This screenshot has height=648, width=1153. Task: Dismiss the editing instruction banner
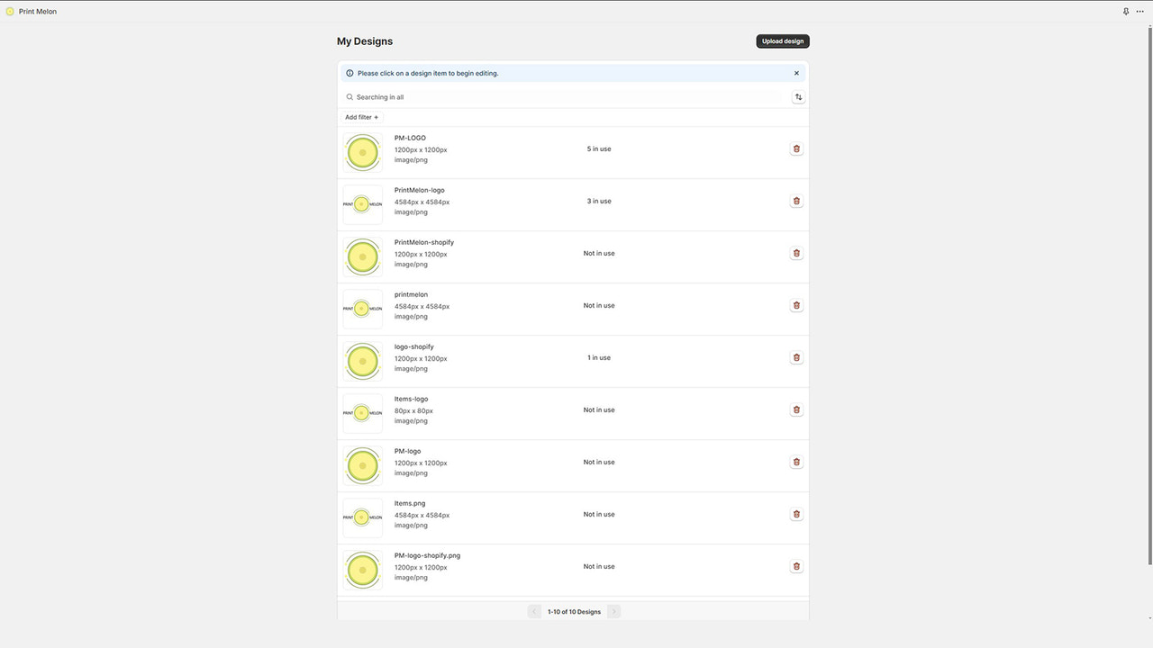[x=796, y=73]
